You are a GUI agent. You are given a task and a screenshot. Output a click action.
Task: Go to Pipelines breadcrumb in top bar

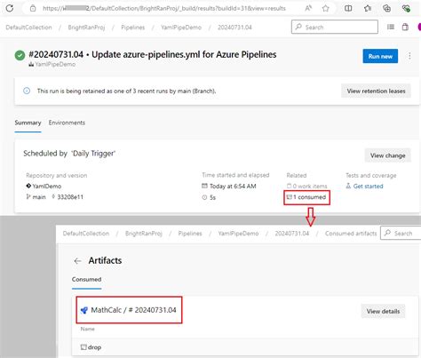[x=133, y=28]
